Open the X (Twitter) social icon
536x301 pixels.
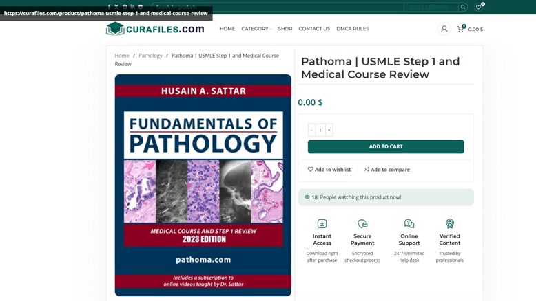pos(116,6)
